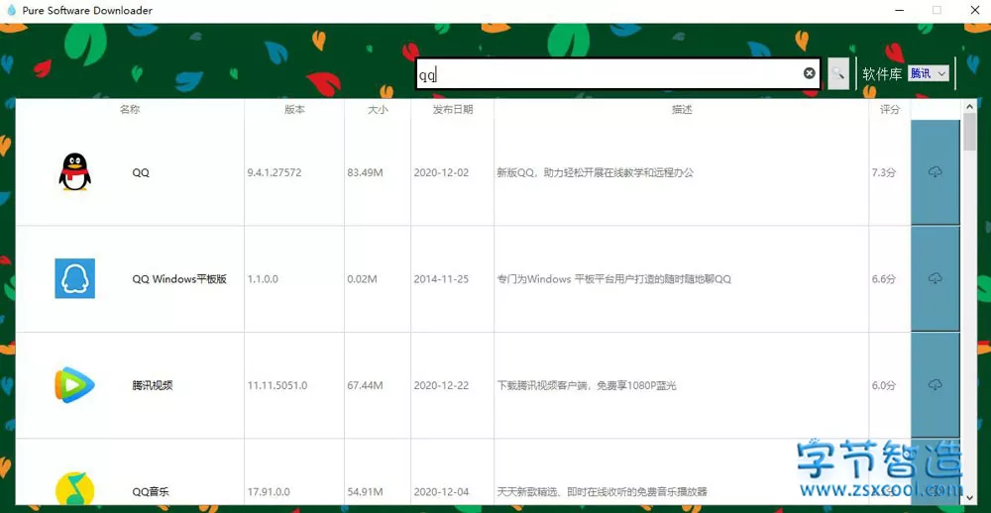Maximize the Pure Software Downloader window
Screen dimensions: 991x513
coord(937,10)
